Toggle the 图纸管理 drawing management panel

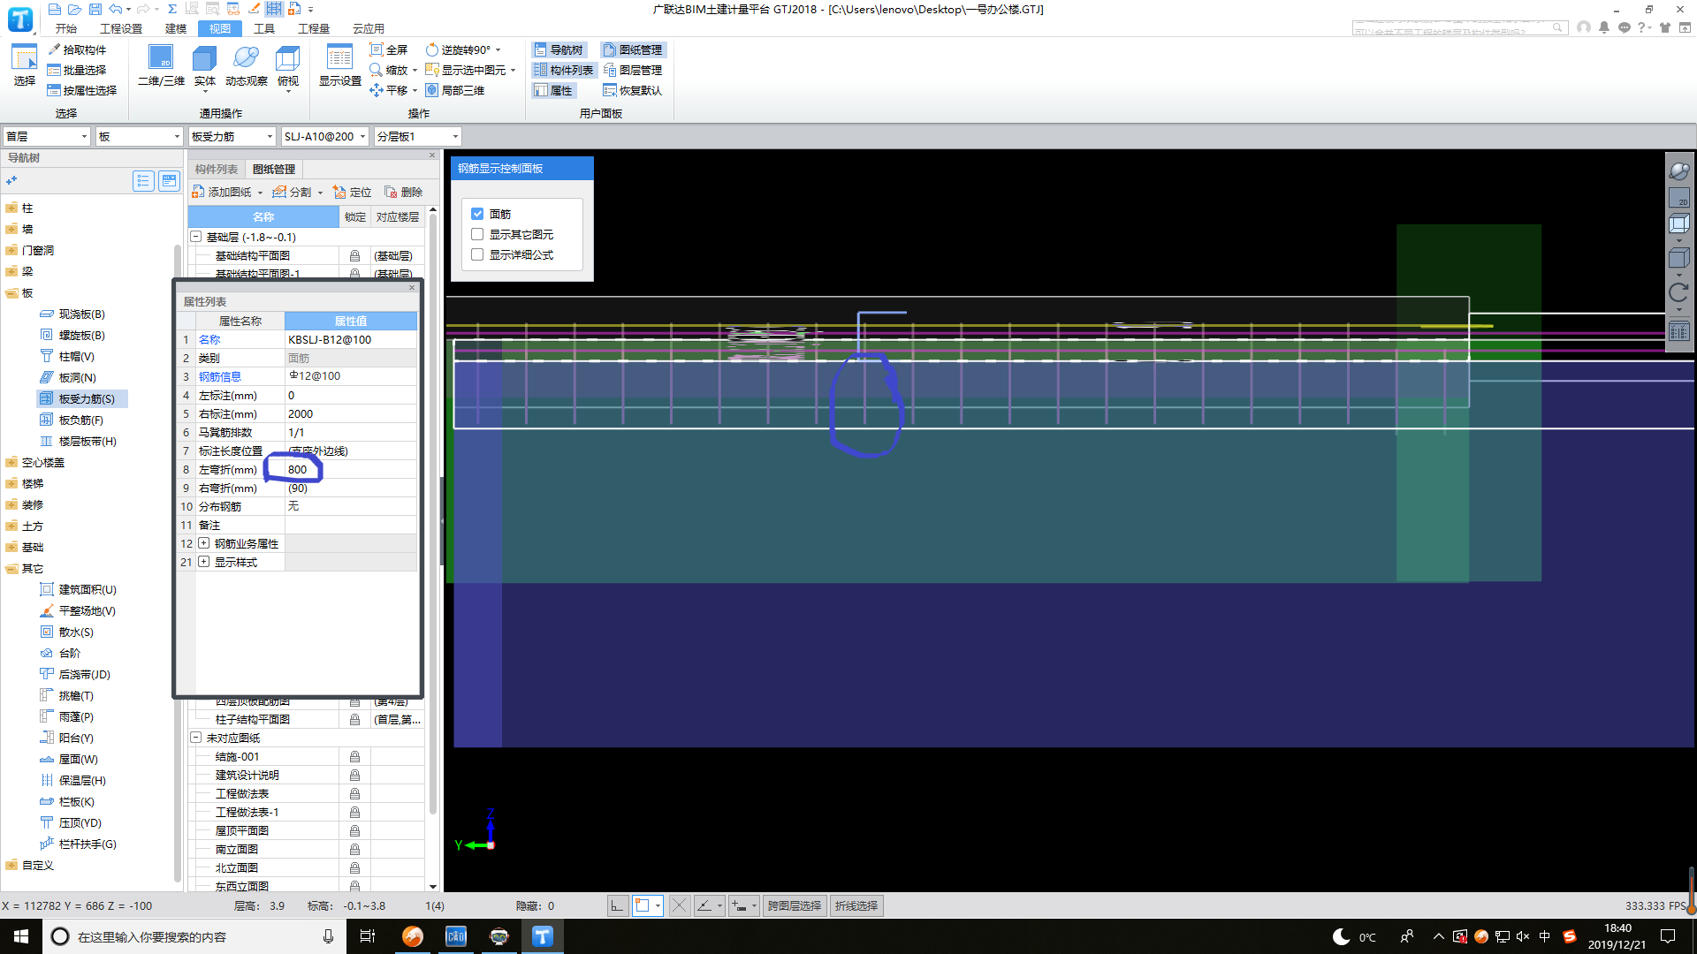633,49
